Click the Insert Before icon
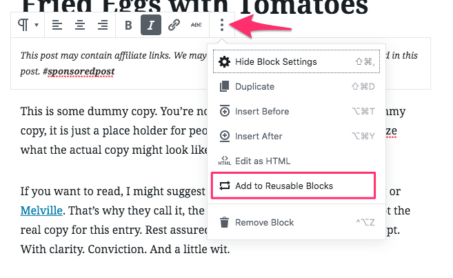453x278 pixels. pyautogui.click(x=225, y=111)
